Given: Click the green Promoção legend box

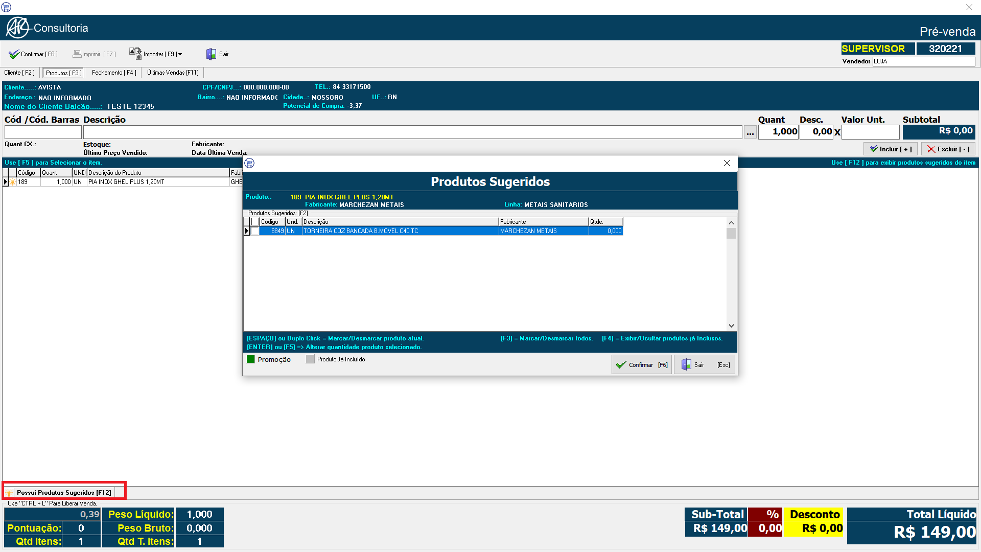Looking at the screenshot, I should point(251,359).
